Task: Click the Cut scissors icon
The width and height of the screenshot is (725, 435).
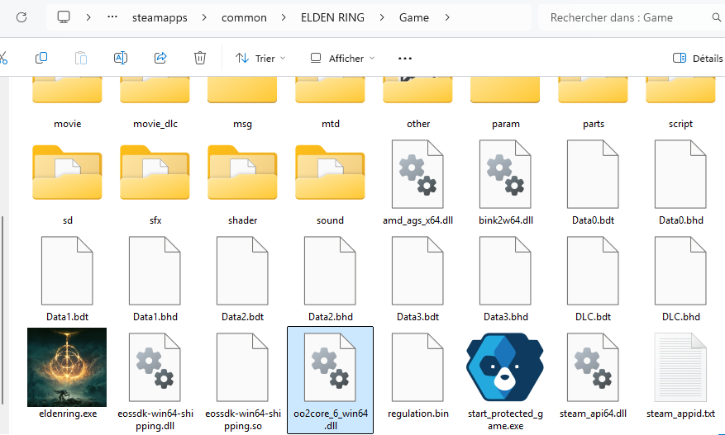Action: click(x=2, y=58)
